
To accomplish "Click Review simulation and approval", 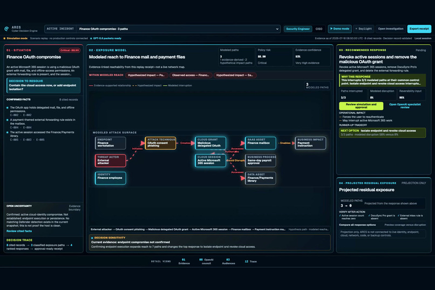I will coord(361,106).
